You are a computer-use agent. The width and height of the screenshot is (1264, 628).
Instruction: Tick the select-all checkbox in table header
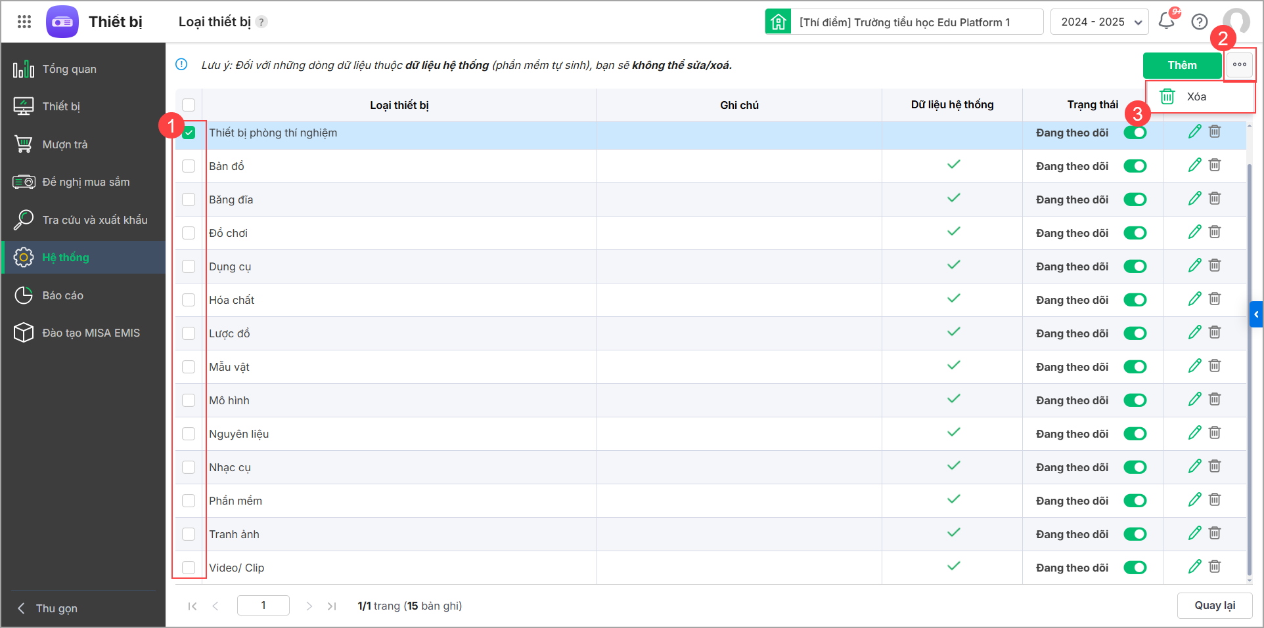pyautogui.click(x=189, y=105)
